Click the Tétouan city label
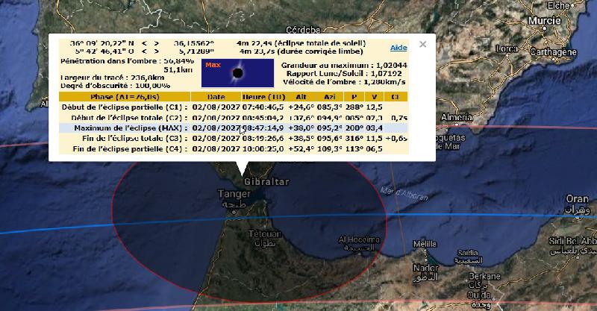 coord(265,233)
